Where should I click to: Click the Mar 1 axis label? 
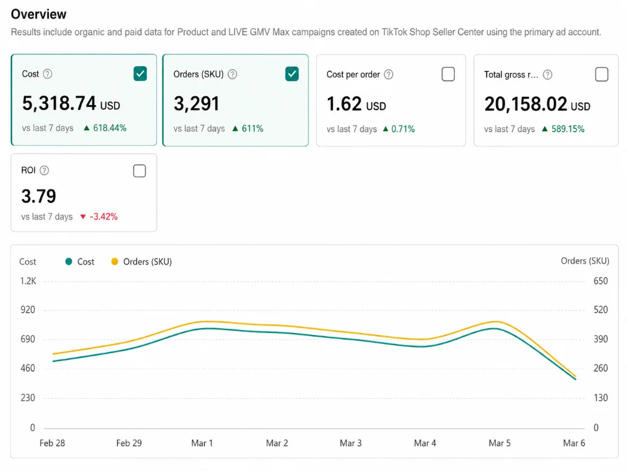(x=202, y=444)
